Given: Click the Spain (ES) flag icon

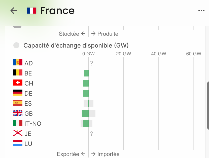Looking at the screenshot, I should (x=18, y=103).
